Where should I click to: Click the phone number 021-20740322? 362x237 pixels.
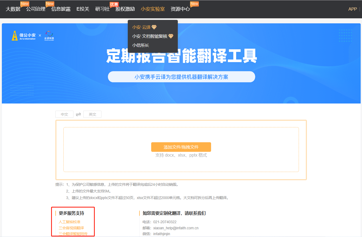coord(165,222)
